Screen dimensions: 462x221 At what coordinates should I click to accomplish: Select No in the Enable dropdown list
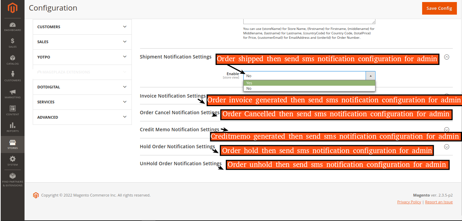click(309, 88)
